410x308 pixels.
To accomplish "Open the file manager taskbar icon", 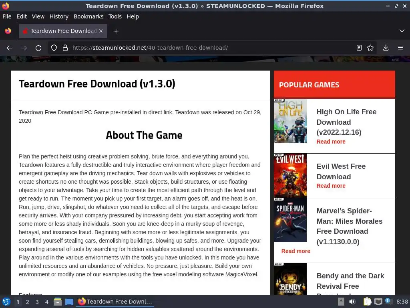I will click(x=58, y=302).
